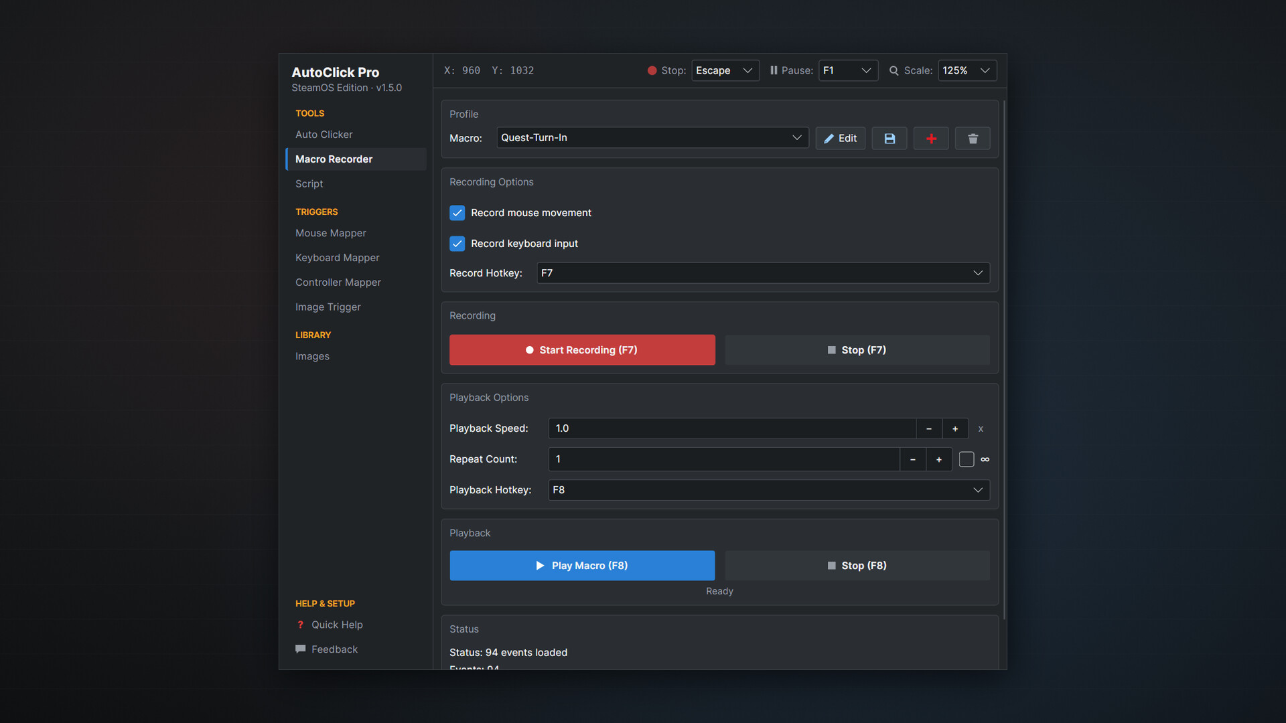
Task: Click the 'Ready' playback status text
Action: (x=719, y=591)
